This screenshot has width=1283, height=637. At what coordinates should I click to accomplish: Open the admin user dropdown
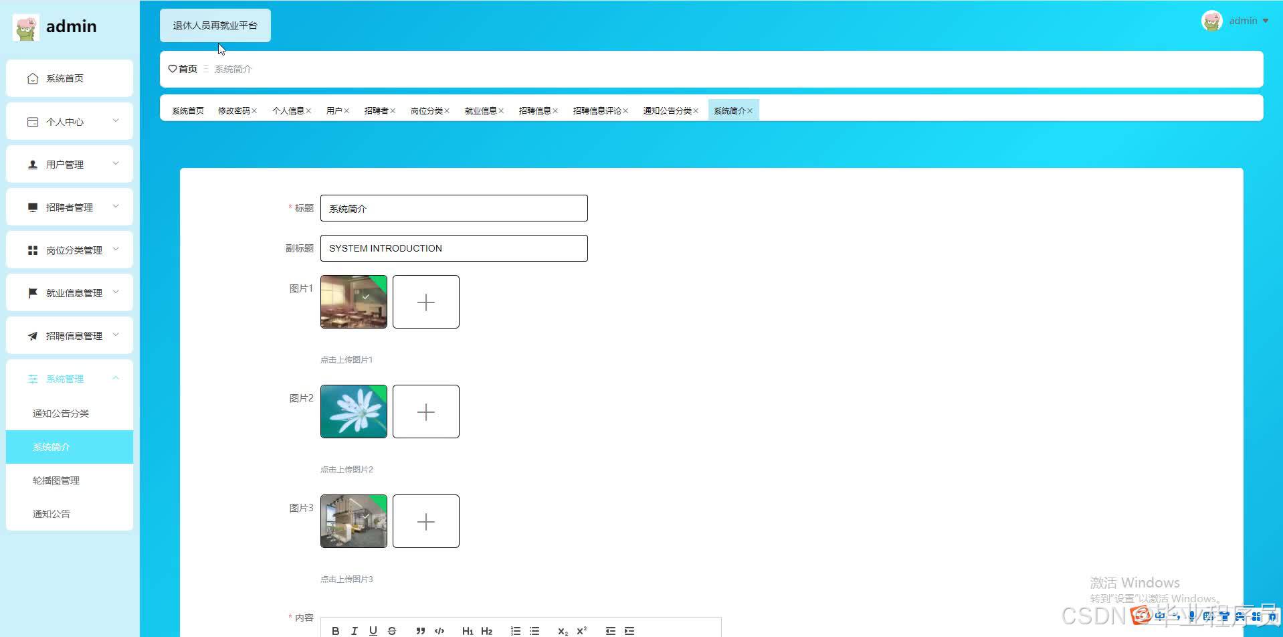(1249, 21)
